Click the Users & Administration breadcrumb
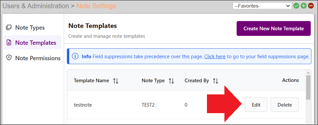 [36, 6]
